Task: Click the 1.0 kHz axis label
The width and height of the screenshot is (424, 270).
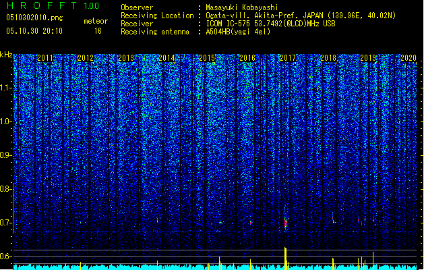Action: [6, 122]
